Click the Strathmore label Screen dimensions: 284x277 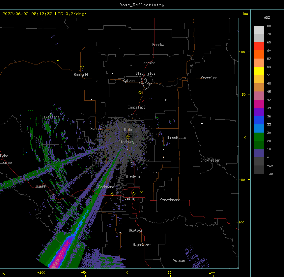pyautogui.click(x=170, y=200)
